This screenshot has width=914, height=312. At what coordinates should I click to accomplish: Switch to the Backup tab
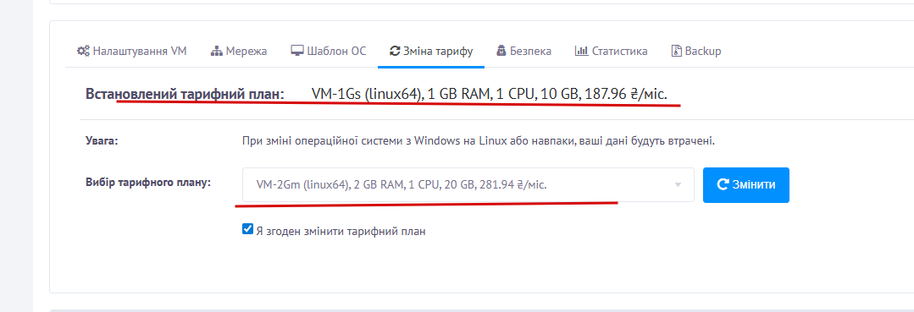(696, 52)
